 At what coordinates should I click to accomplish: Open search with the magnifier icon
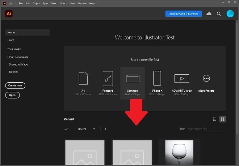(219, 14)
